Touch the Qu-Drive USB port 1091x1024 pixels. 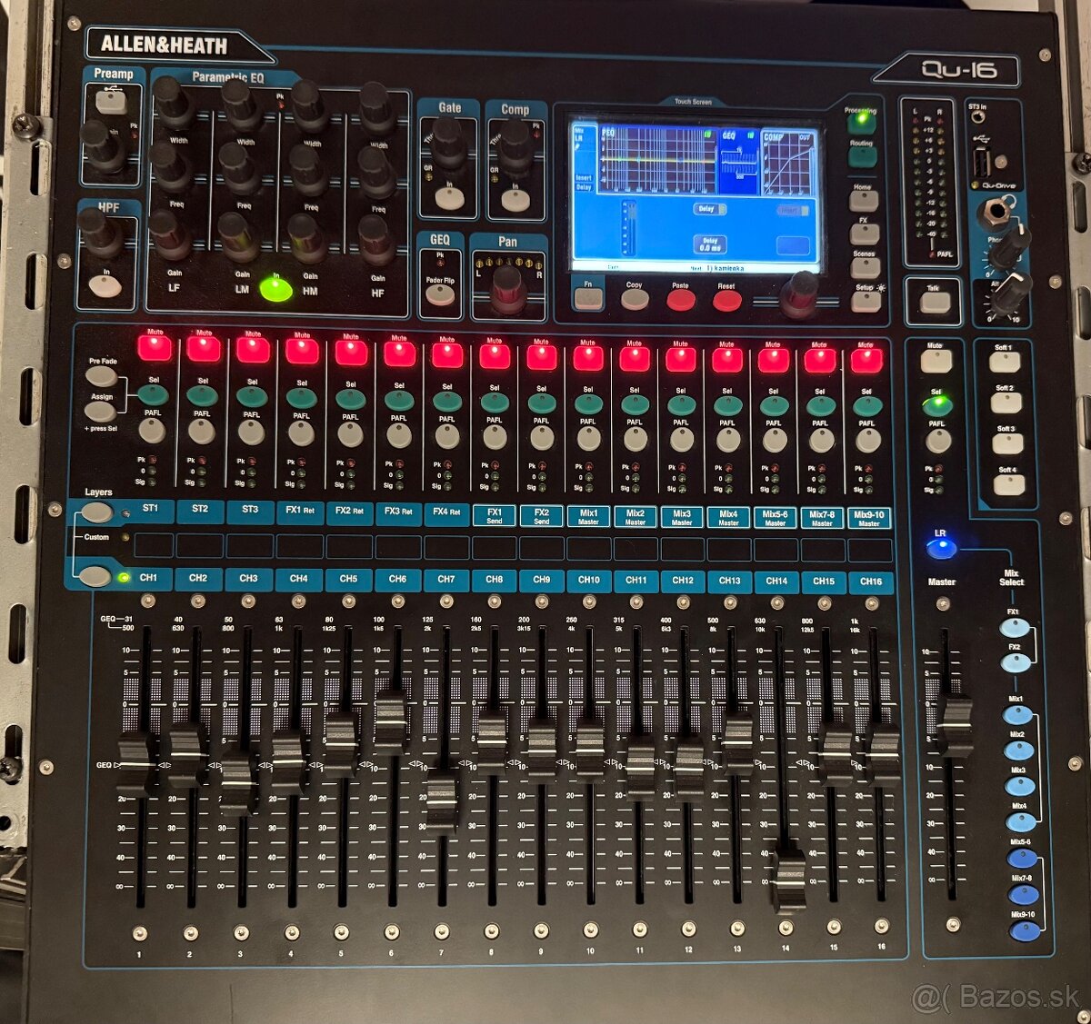click(983, 164)
